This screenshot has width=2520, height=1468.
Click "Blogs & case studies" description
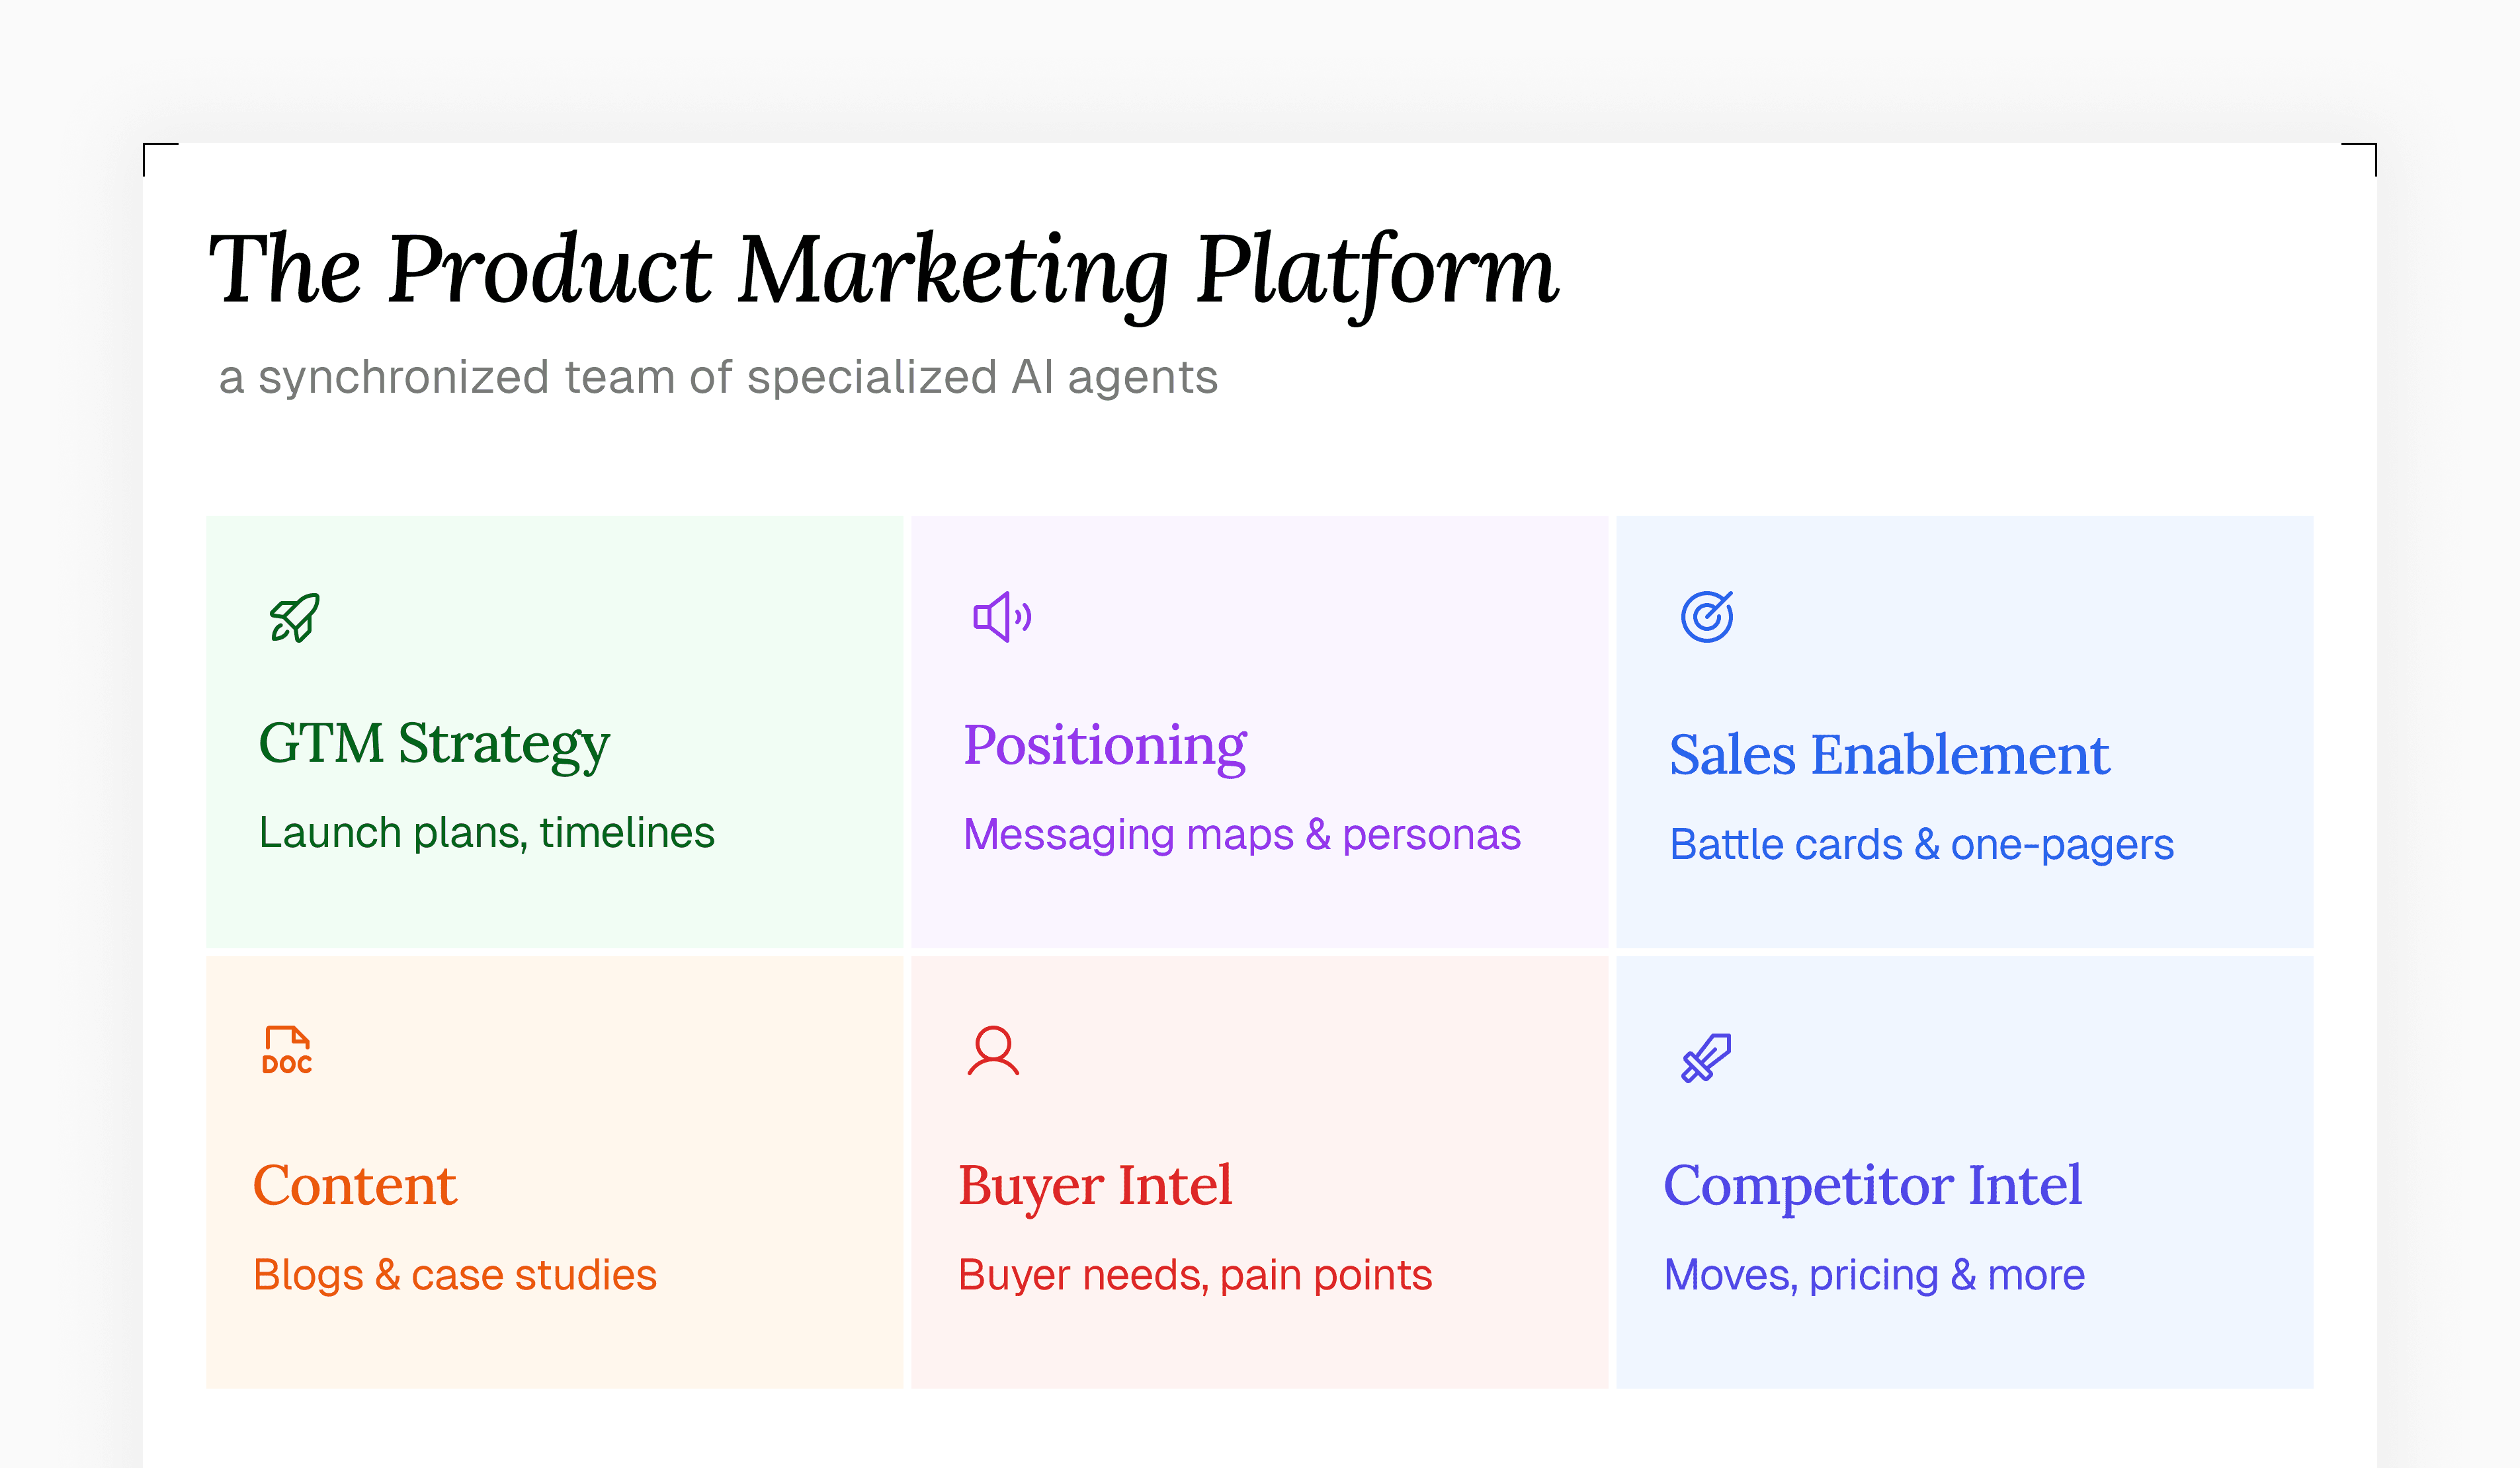[x=455, y=1275]
